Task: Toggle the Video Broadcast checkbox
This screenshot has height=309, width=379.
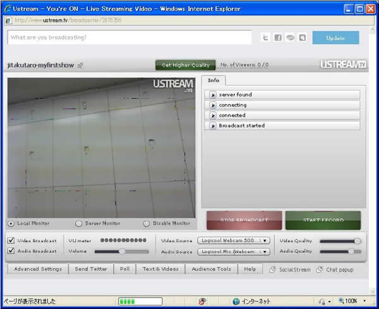Action: pyautogui.click(x=11, y=240)
